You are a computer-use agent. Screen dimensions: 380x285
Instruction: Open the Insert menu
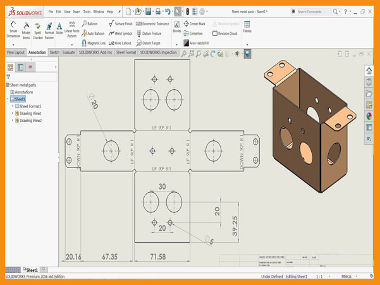(77, 11)
